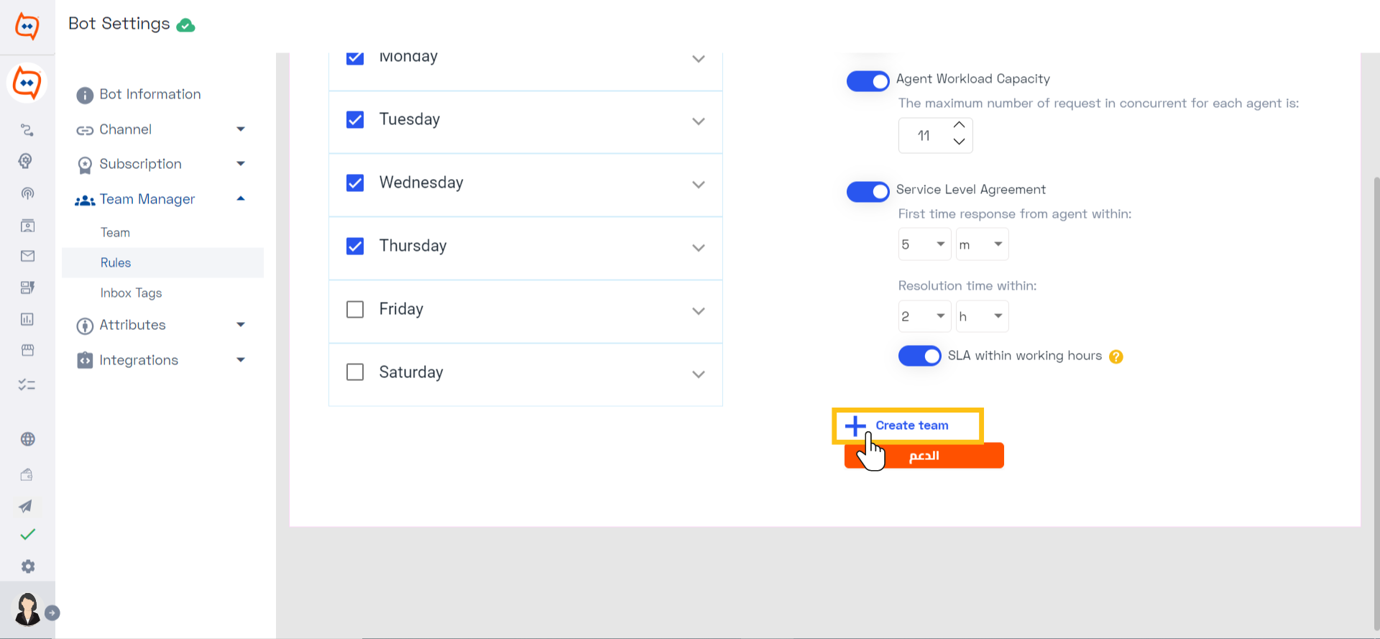Click the envelope mail icon in sidebar
1380x639 pixels.
(27, 256)
